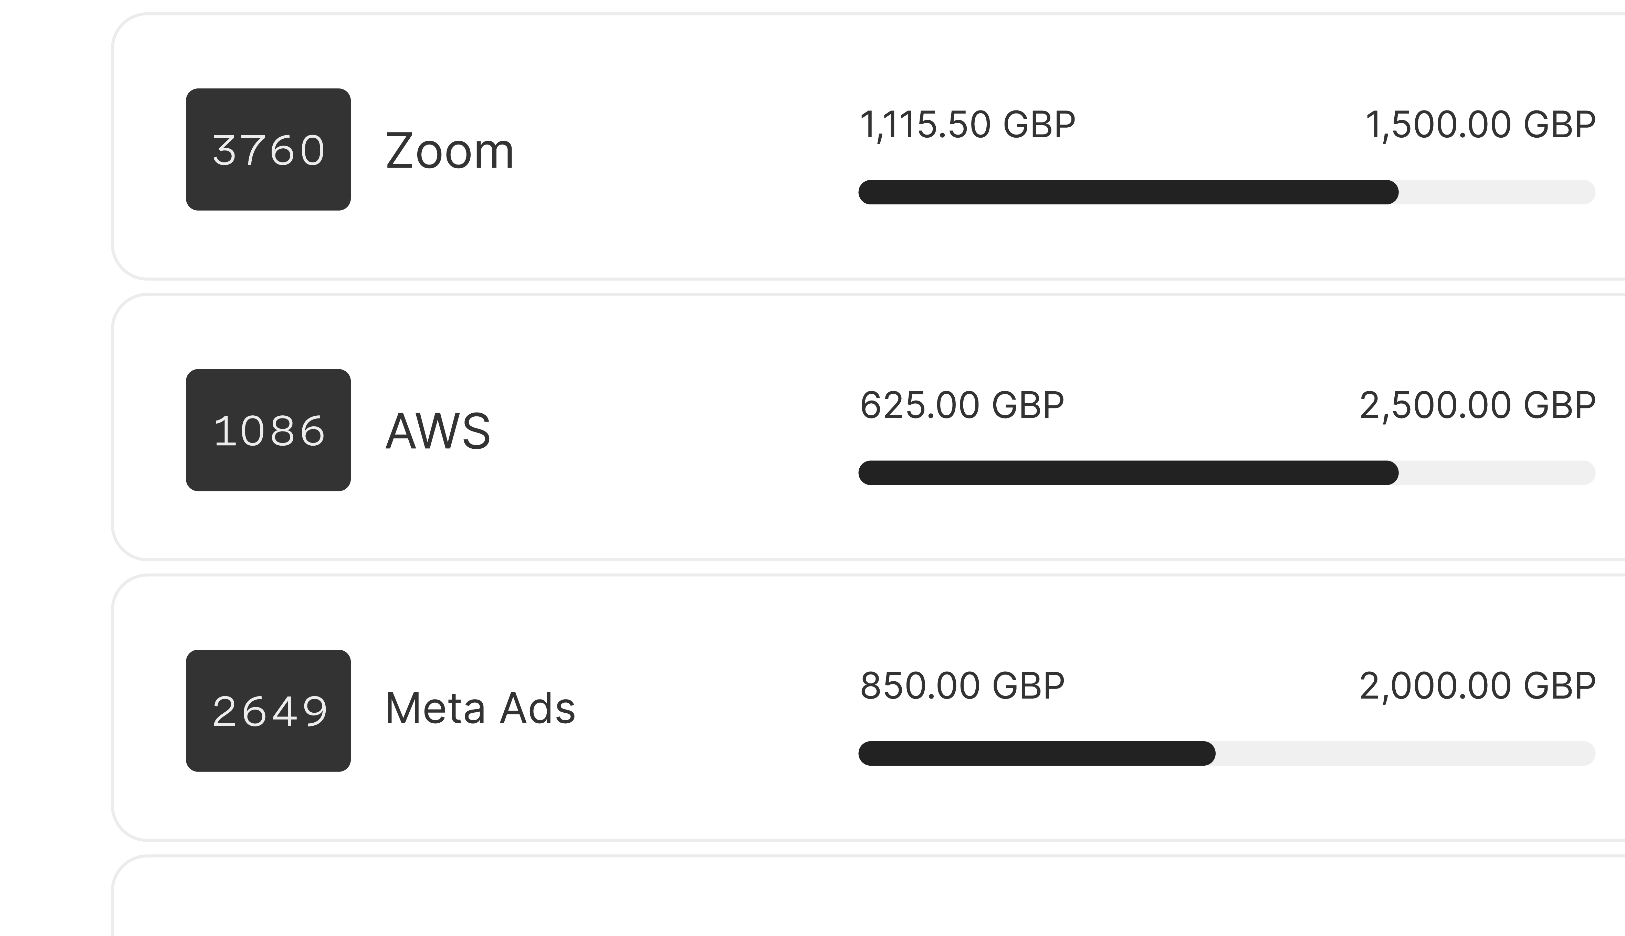1625x936 pixels.
Task: Click Zoom's limit of 1,500.00 GBP
Action: click(x=1480, y=124)
